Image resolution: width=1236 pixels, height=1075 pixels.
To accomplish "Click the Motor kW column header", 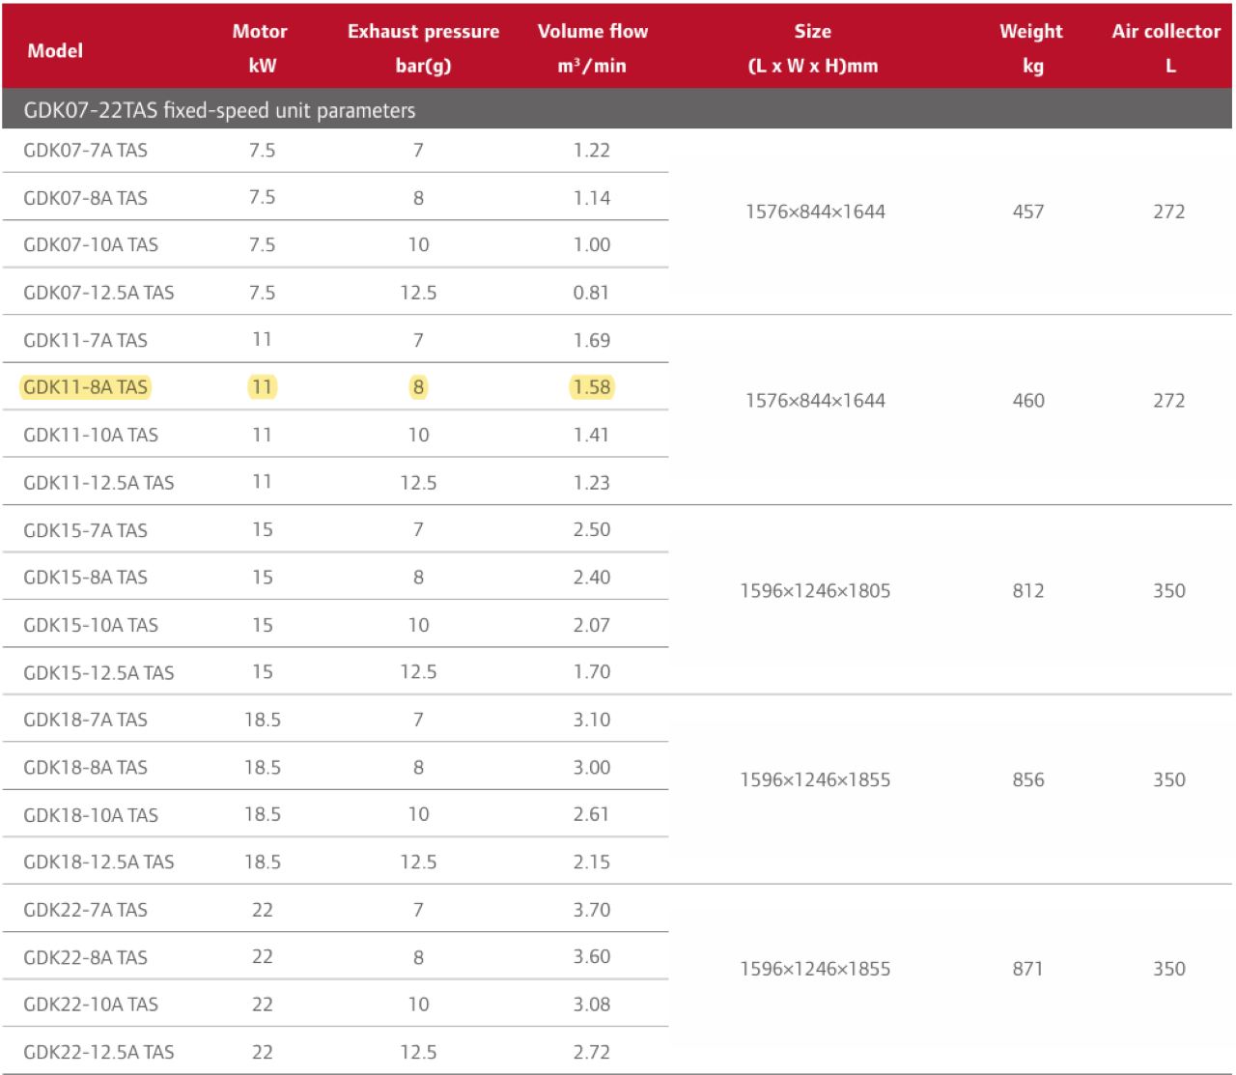I will tap(261, 48).
